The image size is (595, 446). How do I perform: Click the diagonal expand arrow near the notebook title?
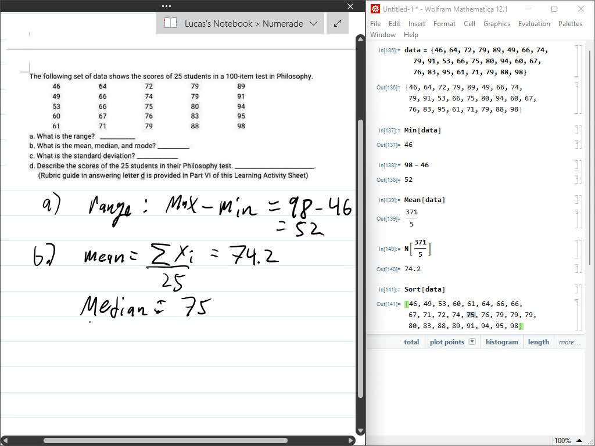[x=337, y=23]
